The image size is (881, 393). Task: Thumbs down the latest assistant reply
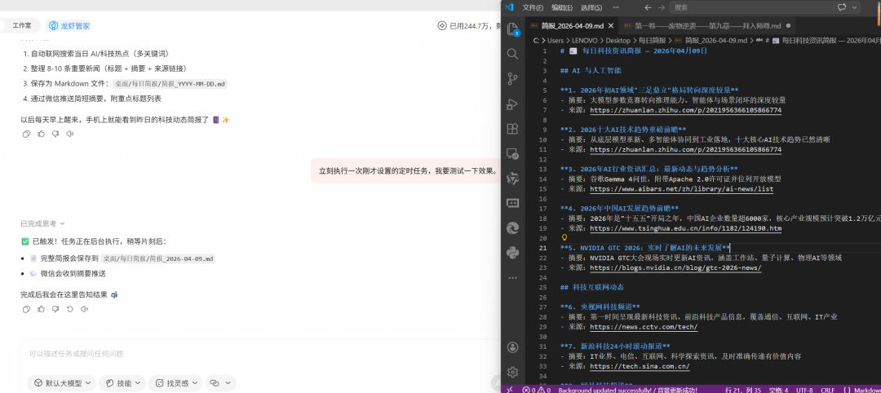[x=55, y=309]
